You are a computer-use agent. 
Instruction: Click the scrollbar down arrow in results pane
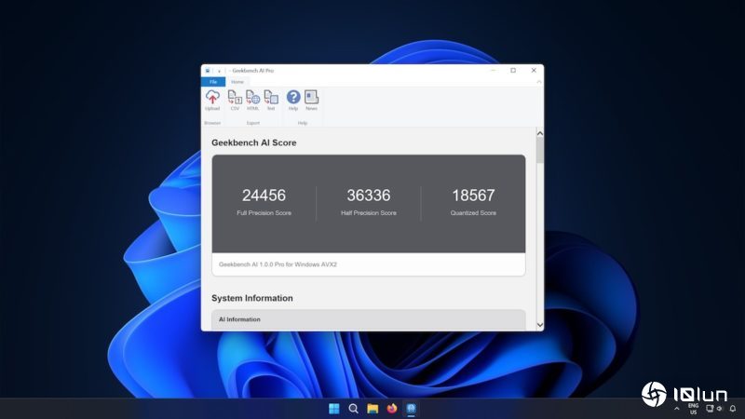coord(540,325)
